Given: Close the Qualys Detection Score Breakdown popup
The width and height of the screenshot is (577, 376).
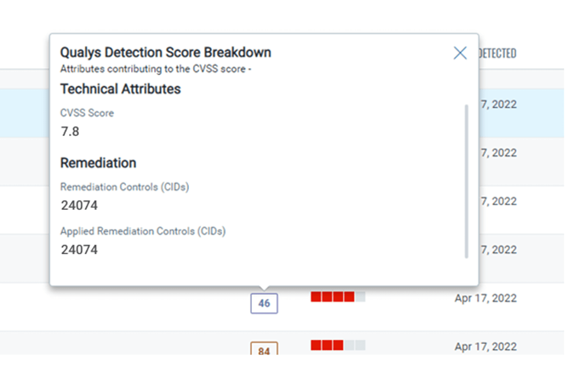Looking at the screenshot, I should pyautogui.click(x=460, y=53).
